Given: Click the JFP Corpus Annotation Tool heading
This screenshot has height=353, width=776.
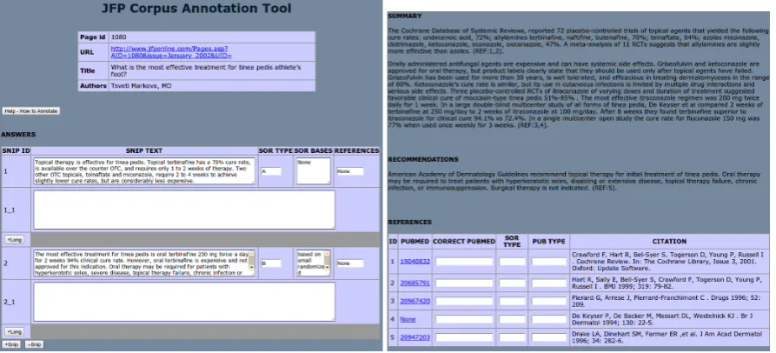Looking at the screenshot, I should 196,9.
